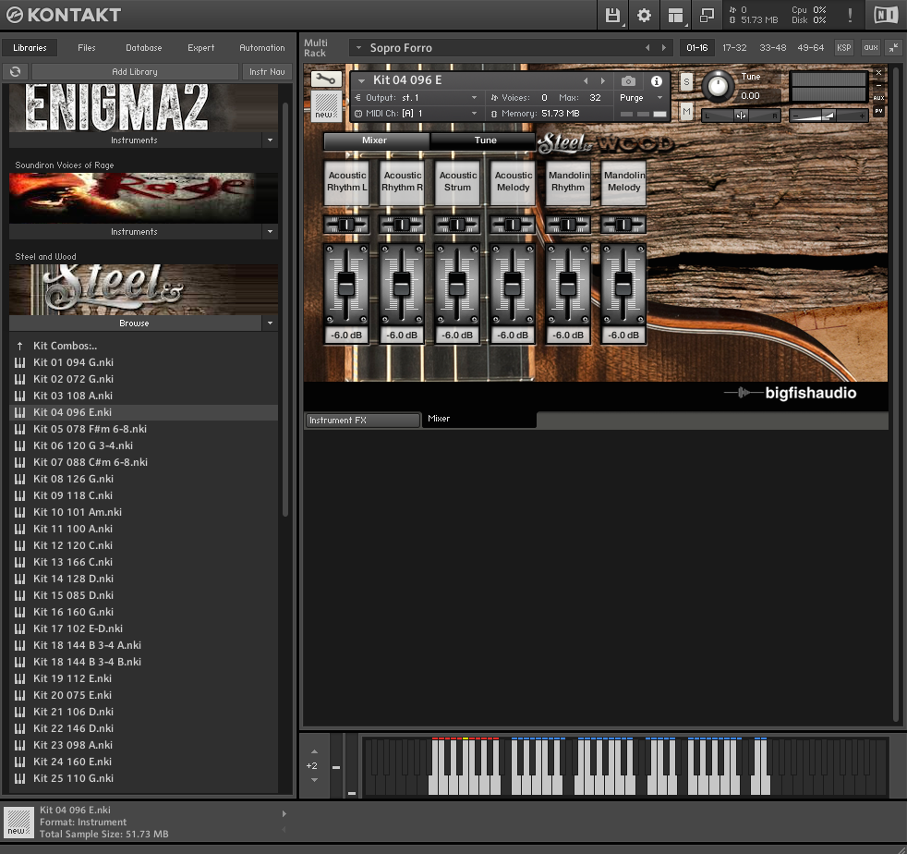Adjust the Mandolin Rhythm pan slider
The image size is (907, 854).
click(x=568, y=225)
